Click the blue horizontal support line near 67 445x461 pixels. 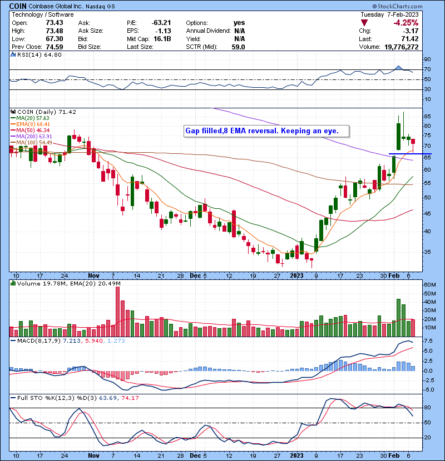click(410, 154)
